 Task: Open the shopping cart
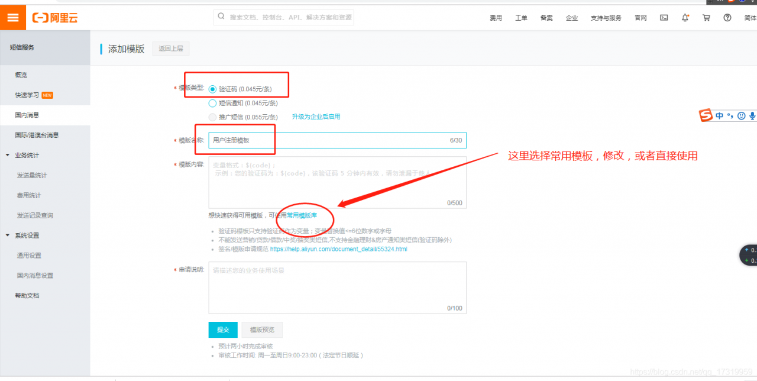point(706,18)
